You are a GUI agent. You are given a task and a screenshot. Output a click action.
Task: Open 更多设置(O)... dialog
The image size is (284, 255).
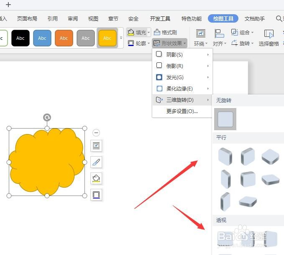pos(182,111)
